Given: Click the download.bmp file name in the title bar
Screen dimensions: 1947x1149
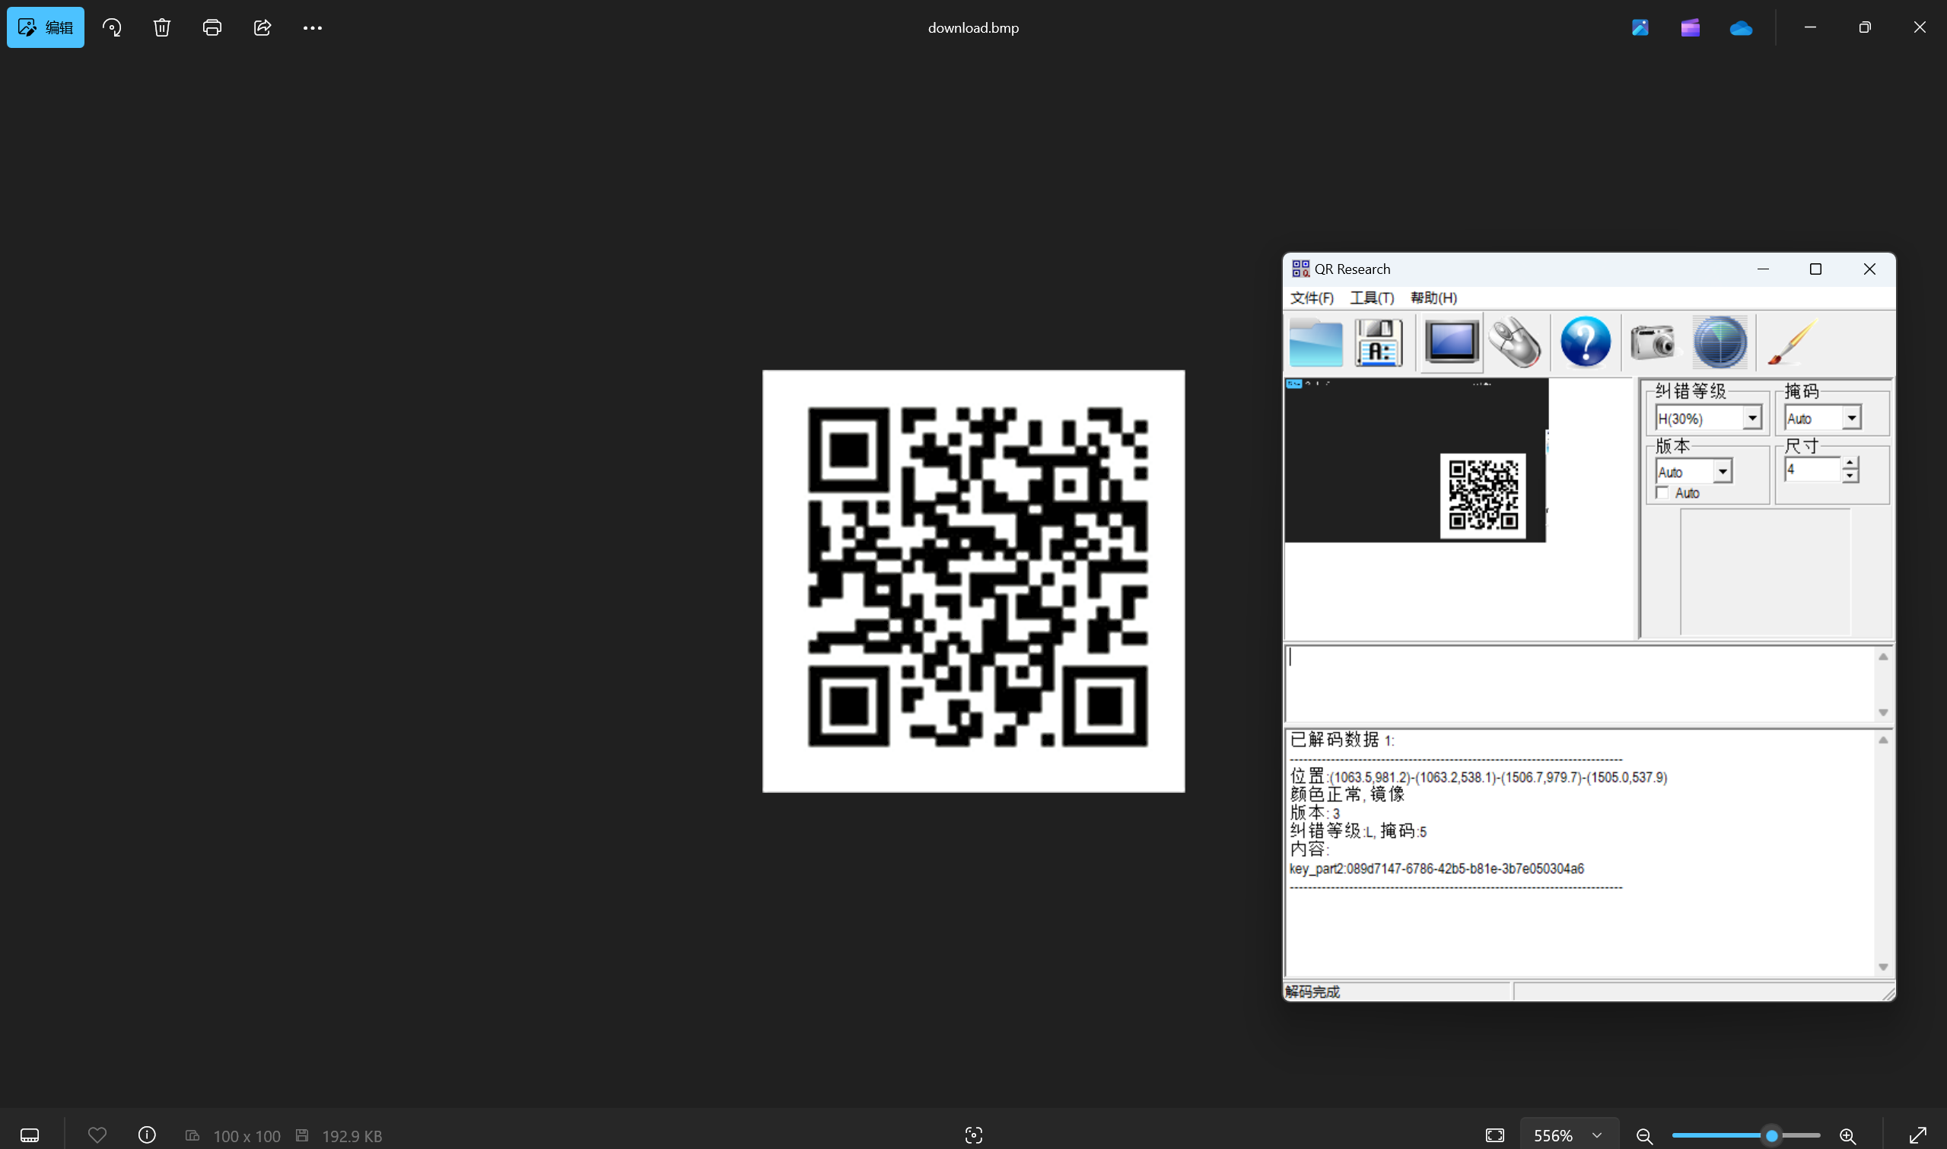Looking at the screenshot, I should click(x=973, y=28).
